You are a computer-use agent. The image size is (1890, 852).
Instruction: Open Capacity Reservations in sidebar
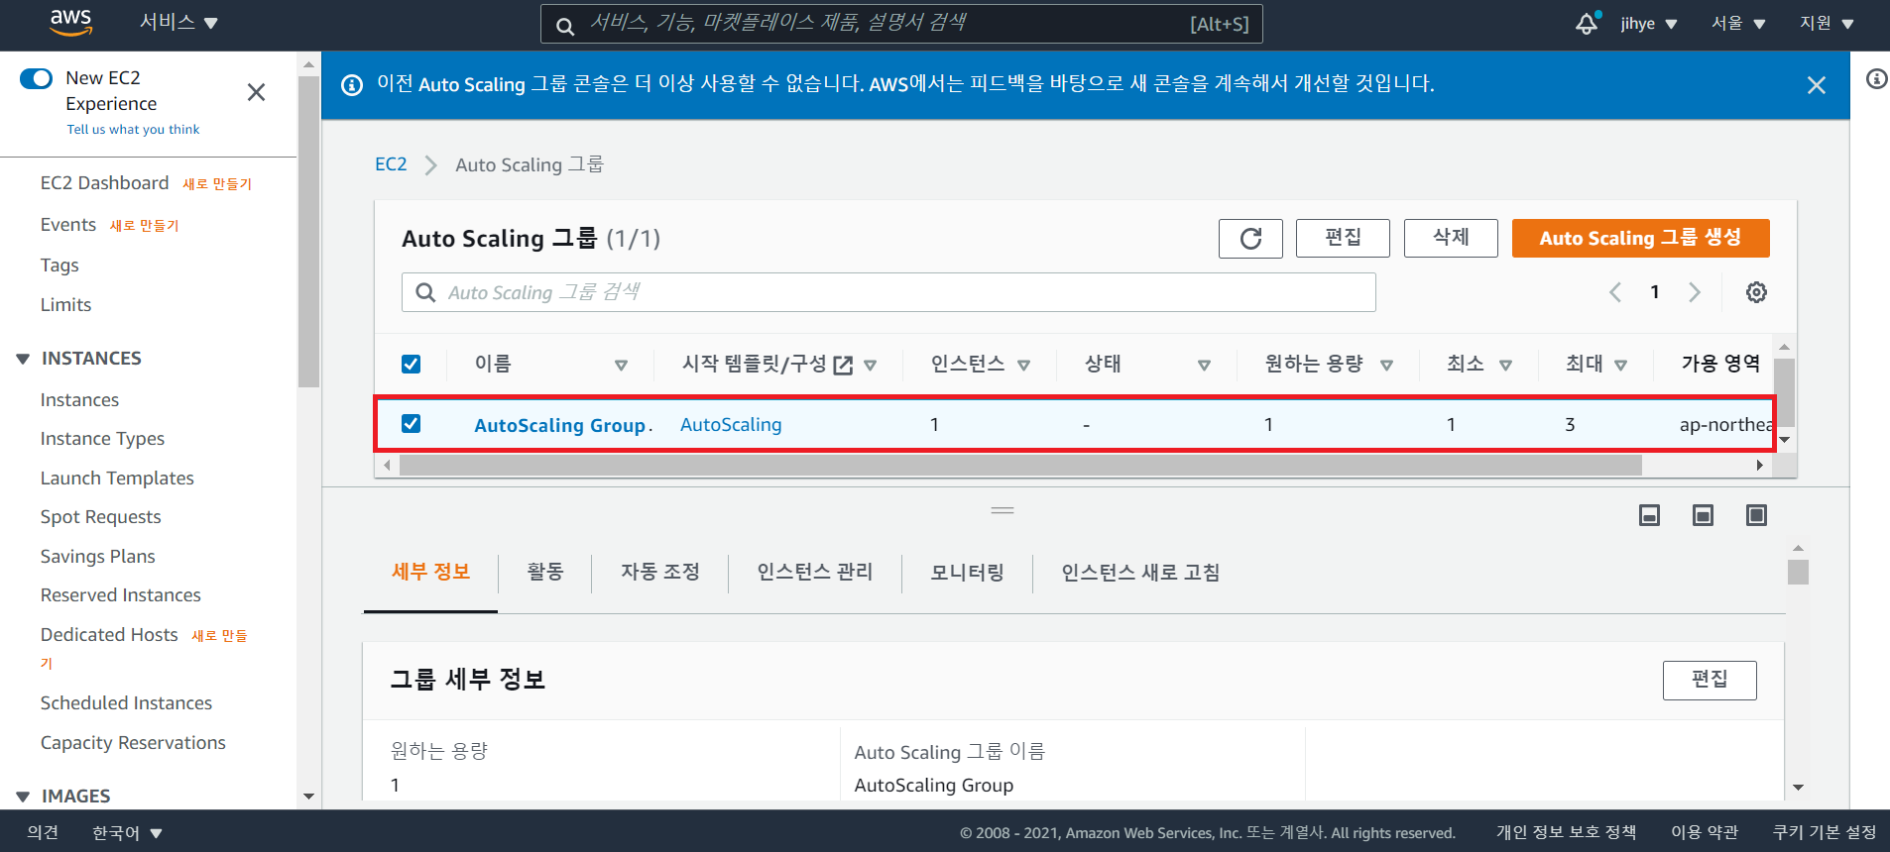(x=133, y=743)
